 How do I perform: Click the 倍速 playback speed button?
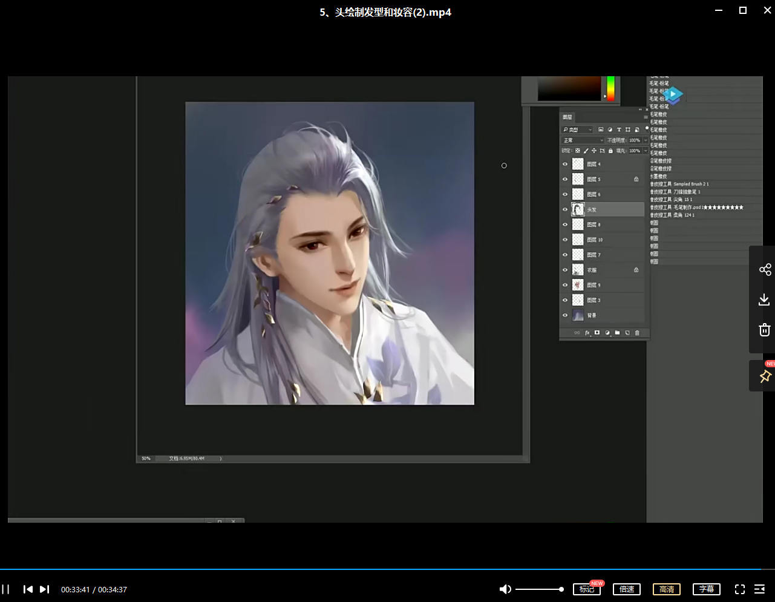(x=626, y=589)
